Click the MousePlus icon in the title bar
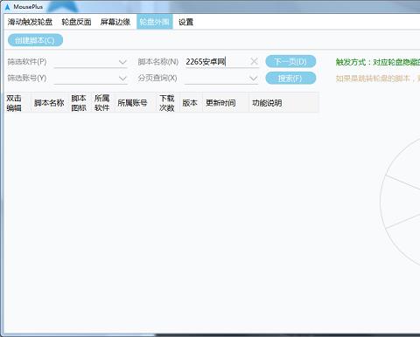This screenshot has width=420, height=337. click(x=7, y=6)
